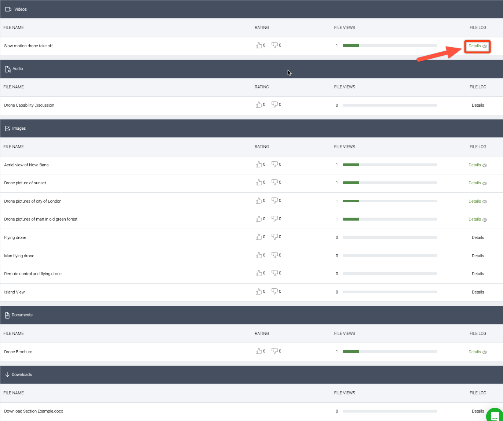Click file views bar for Drone picture of sunset
The image size is (503, 421).
[390, 183]
